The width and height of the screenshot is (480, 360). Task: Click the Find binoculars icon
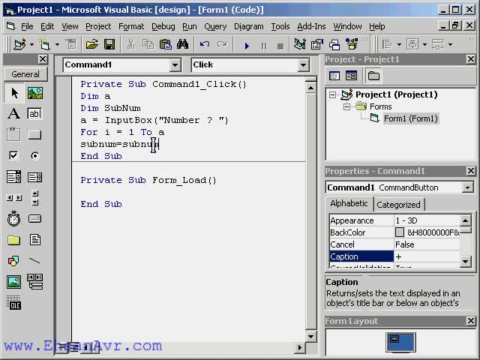tap(183, 45)
